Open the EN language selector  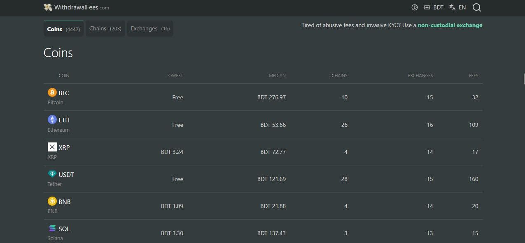click(x=458, y=7)
